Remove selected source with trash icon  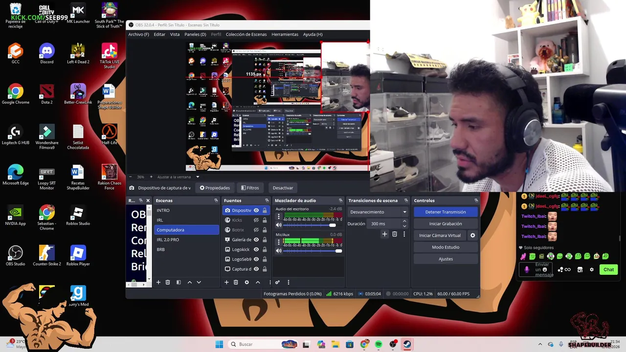tap(236, 282)
